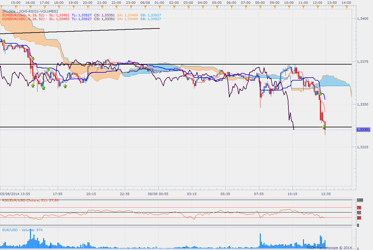Click the orange triangle marker under 03:00

coord(188,6)
